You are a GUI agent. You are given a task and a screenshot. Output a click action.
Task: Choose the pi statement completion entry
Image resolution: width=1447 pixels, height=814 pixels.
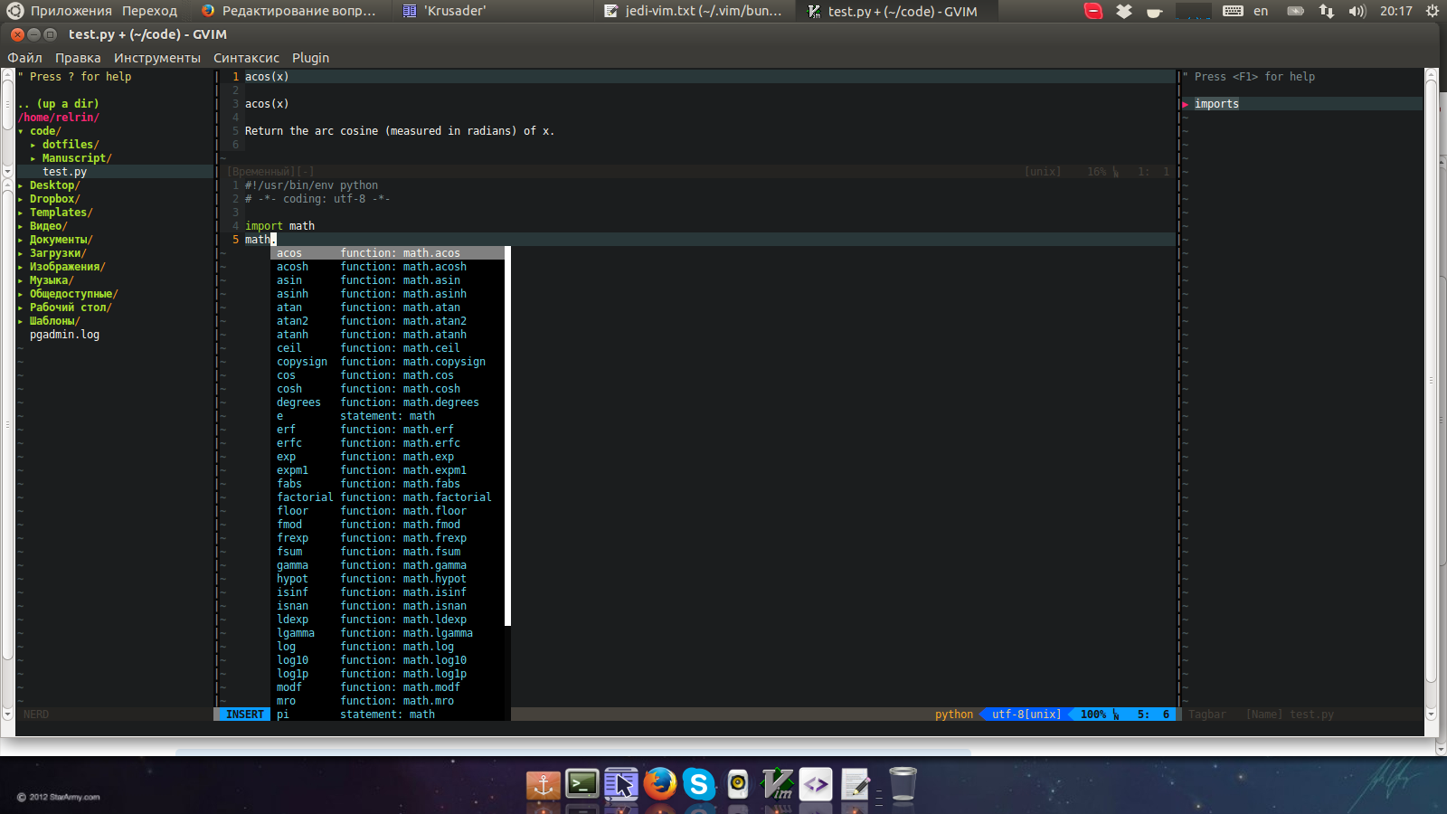pyautogui.click(x=387, y=715)
